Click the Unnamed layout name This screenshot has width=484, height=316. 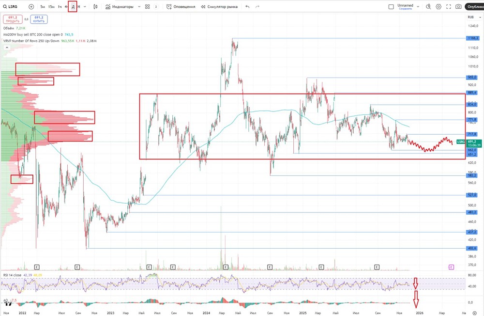405,5
